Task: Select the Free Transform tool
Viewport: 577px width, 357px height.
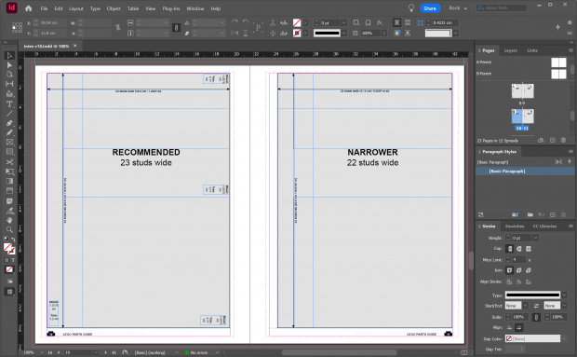Action: (9, 172)
